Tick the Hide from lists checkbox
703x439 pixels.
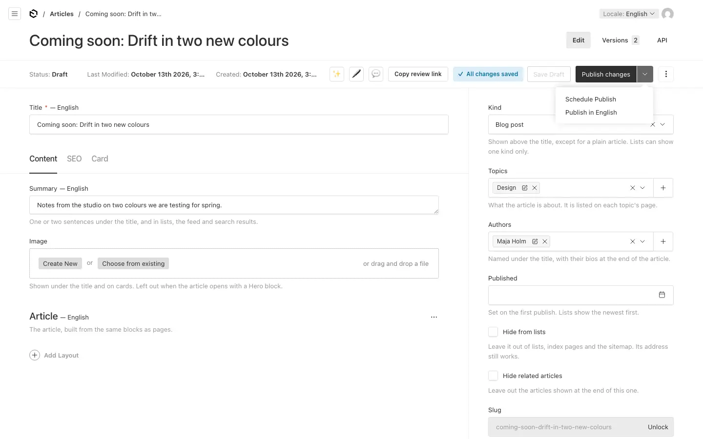tap(493, 332)
